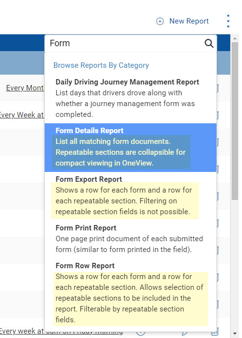Open the New Report link
Screen dimensions: 242x338
pyautogui.click(x=189, y=21)
